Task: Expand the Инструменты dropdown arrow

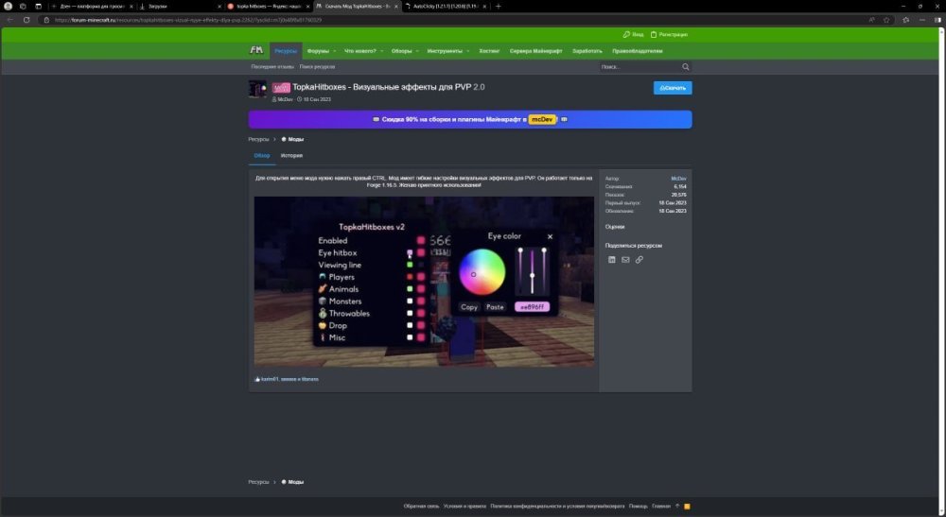Action: click(467, 51)
